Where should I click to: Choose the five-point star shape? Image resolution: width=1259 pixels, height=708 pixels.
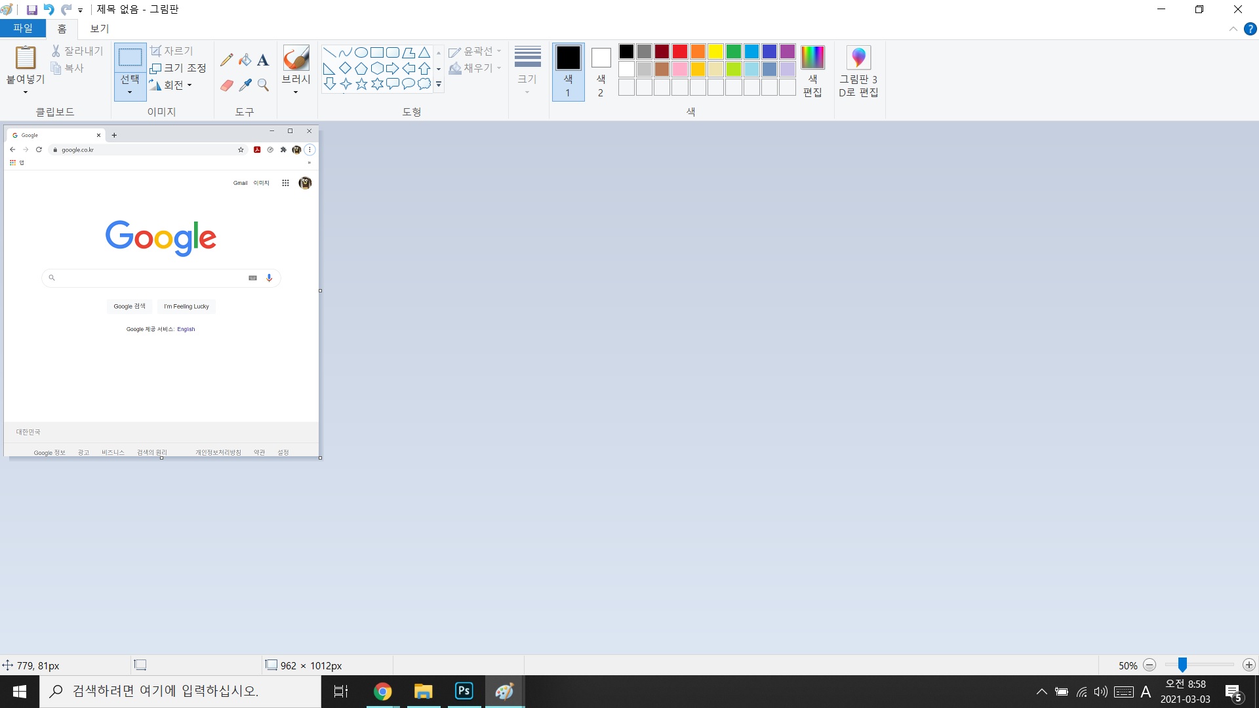click(361, 84)
